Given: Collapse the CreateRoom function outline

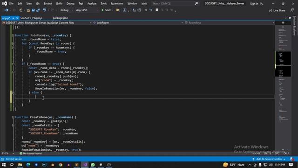Looking at the screenshot, I should tap(13, 117).
